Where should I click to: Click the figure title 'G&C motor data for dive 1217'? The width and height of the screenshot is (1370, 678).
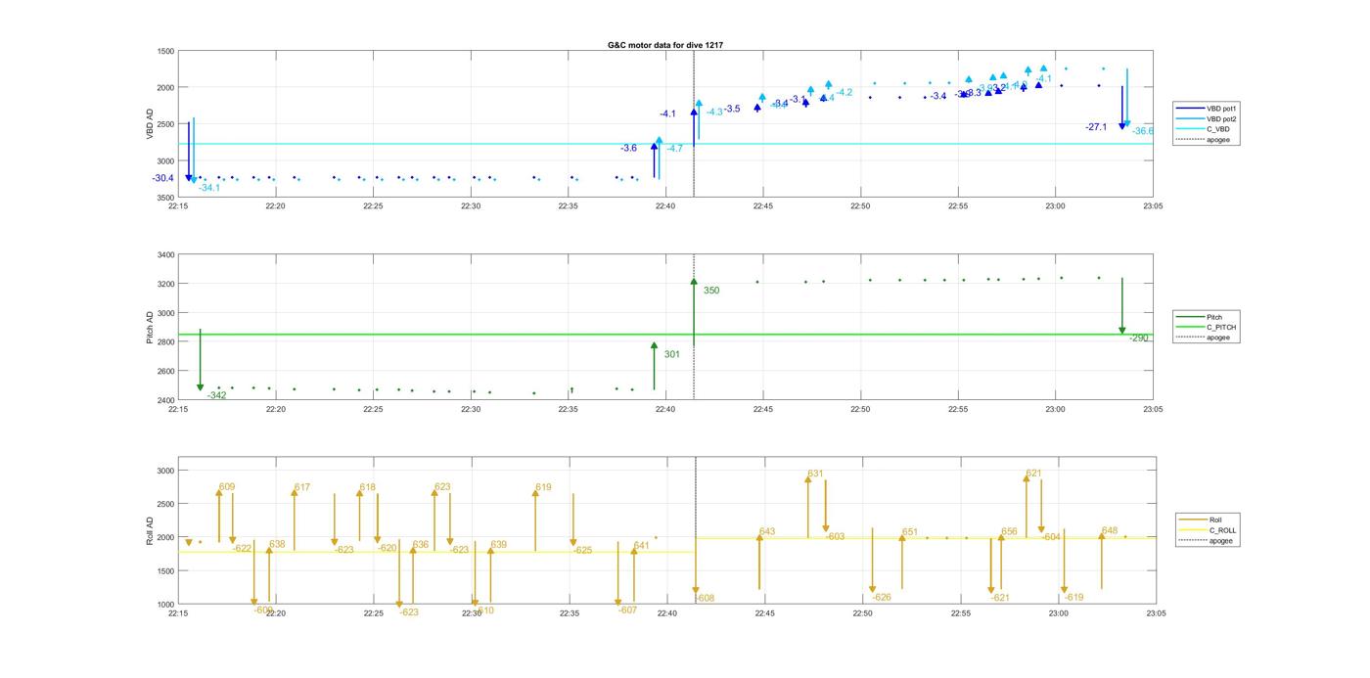pos(664,45)
